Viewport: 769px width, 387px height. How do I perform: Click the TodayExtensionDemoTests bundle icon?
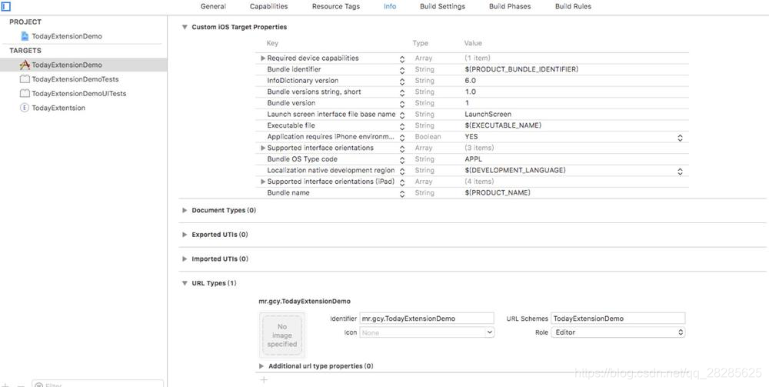click(25, 79)
